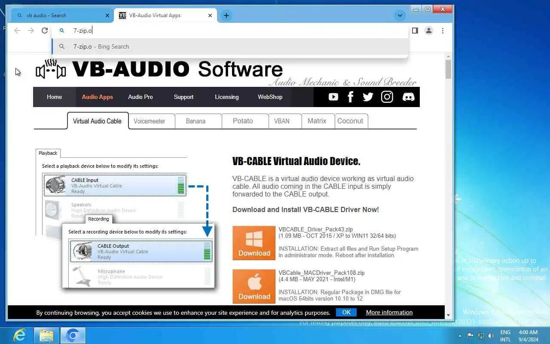Click the volume speaker tray icon

491,336
